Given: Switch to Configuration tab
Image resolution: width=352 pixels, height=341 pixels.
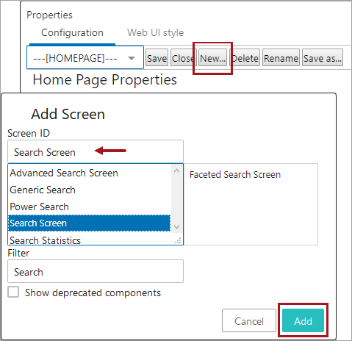Looking at the screenshot, I should pyautogui.click(x=72, y=32).
